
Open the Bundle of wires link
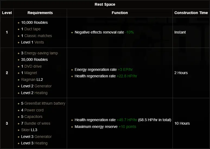click(37, 123)
